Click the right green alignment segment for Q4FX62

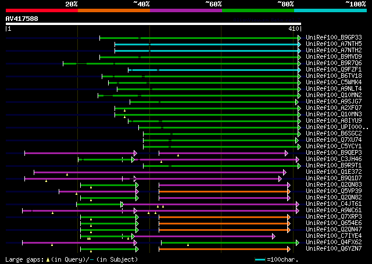(230, 243)
